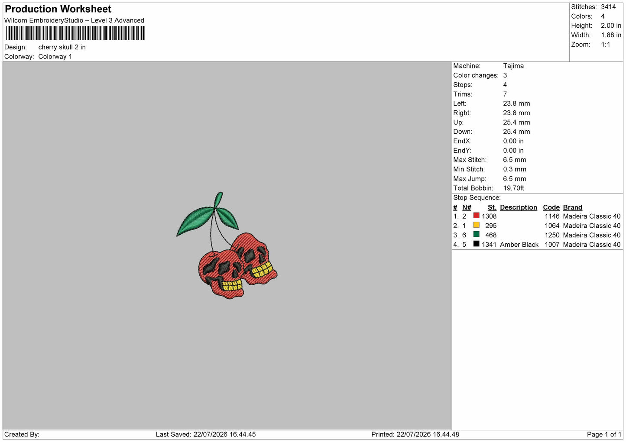Click the Height value '2.00 in'

tap(611, 26)
